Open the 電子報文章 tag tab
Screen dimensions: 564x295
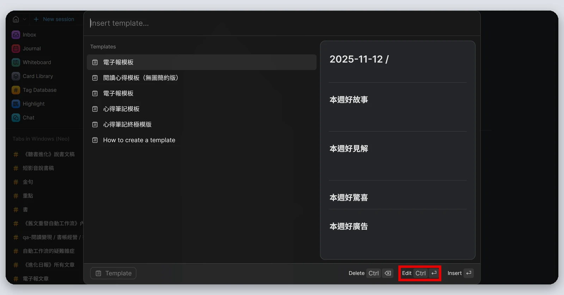31,279
